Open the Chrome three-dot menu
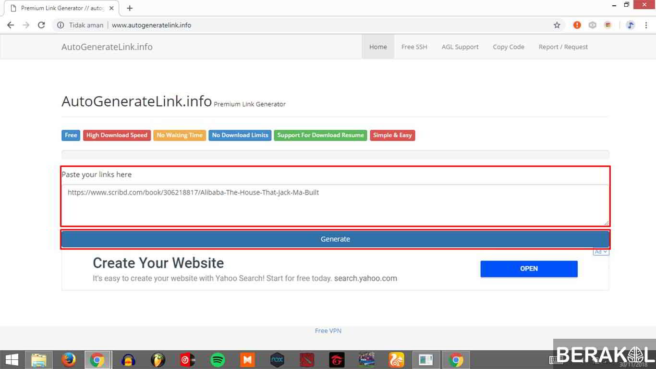This screenshot has height=369, width=656. (646, 25)
